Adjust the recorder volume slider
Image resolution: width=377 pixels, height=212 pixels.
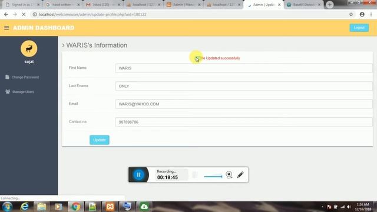[x=213, y=176]
